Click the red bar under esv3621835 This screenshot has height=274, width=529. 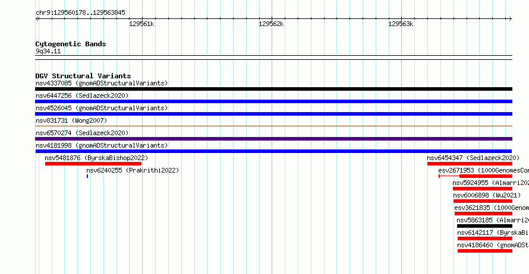point(483,214)
